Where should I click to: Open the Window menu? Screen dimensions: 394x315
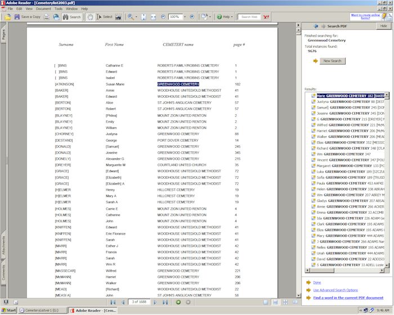pos(71,8)
